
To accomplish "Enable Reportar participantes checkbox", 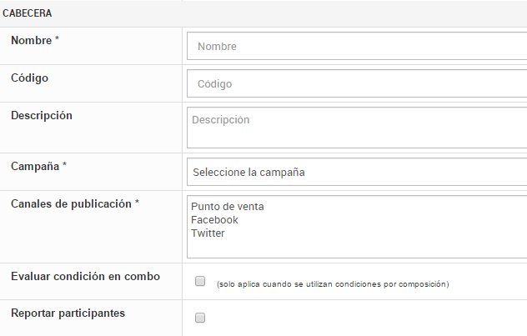I will pyautogui.click(x=200, y=318).
